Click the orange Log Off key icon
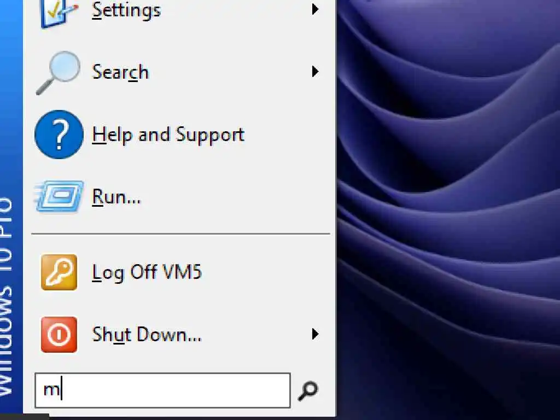Viewport: 560px width, 420px height. click(59, 272)
